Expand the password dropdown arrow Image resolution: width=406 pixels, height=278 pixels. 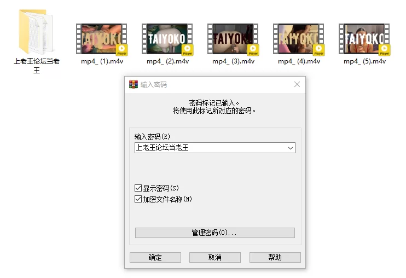(x=291, y=148)
